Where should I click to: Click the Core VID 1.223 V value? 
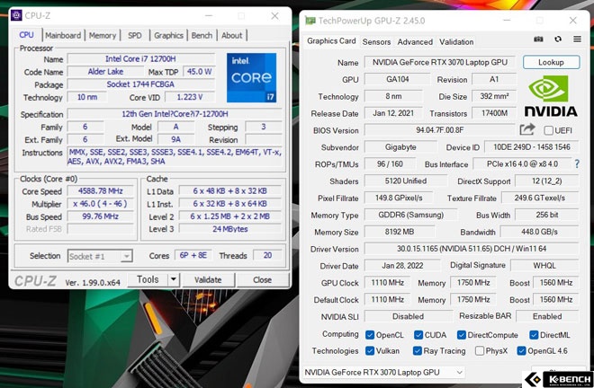190,97
